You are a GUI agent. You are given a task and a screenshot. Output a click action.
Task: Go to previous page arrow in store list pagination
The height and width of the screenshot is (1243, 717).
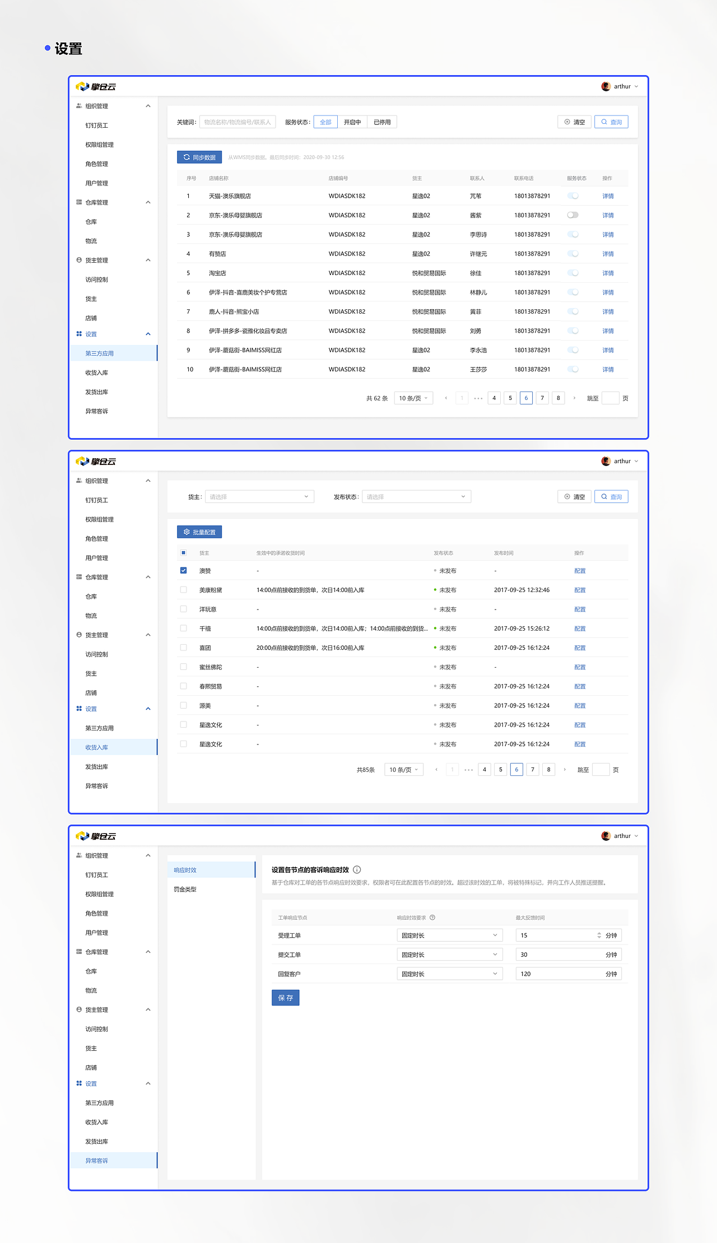click(446, 398)
